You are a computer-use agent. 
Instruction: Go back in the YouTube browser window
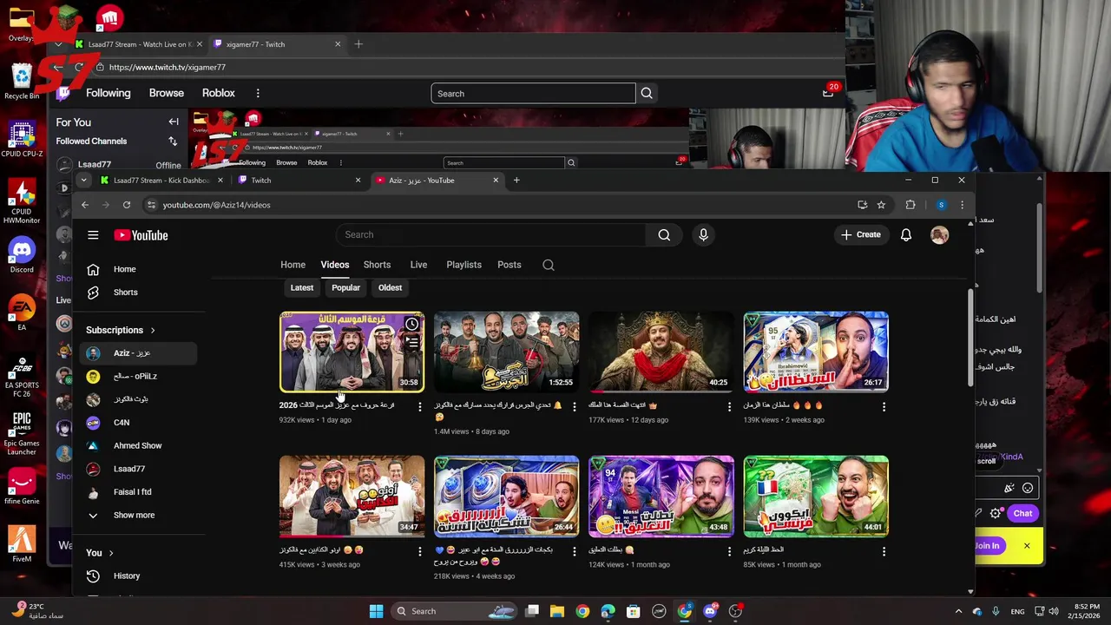coord(85,205)
